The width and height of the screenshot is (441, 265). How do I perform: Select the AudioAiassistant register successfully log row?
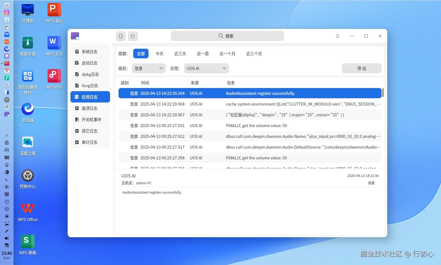click(x=250, y=93)
